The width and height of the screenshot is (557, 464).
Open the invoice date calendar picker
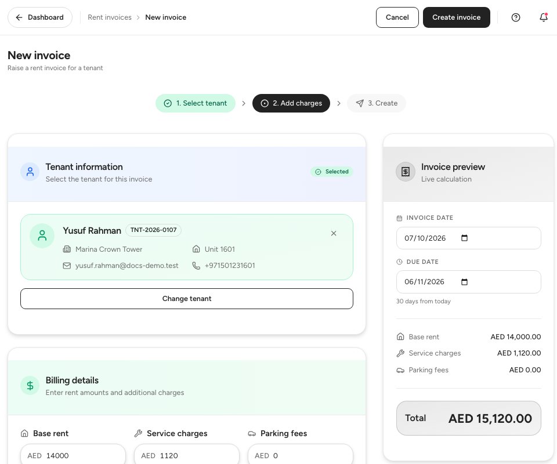click(464, 238)
